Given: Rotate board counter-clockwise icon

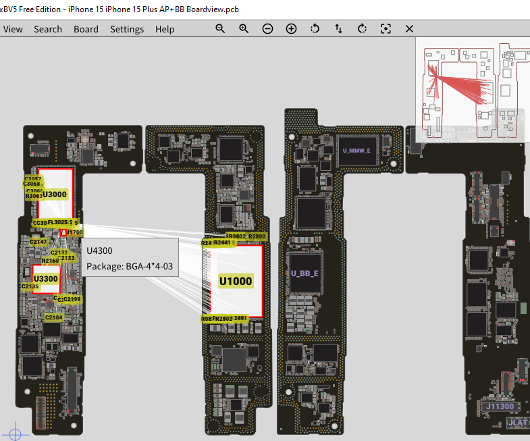Looking at the screenshot, I should (315, 29).
